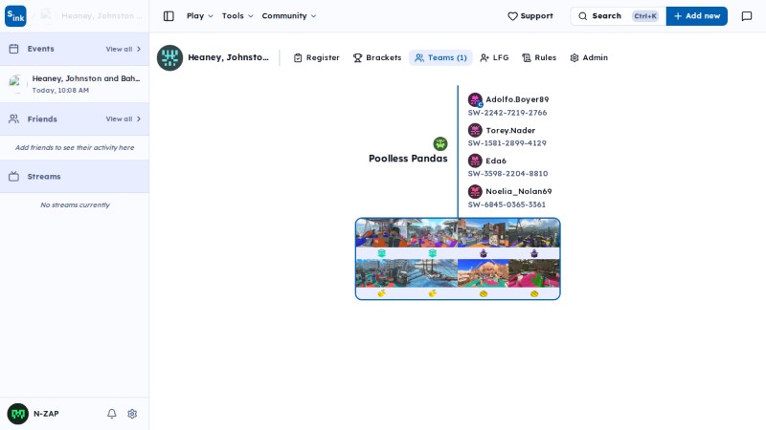Toggle the sidebar panel icon
This screenshot has width=766, height=430.
click(x=169, y=16)
